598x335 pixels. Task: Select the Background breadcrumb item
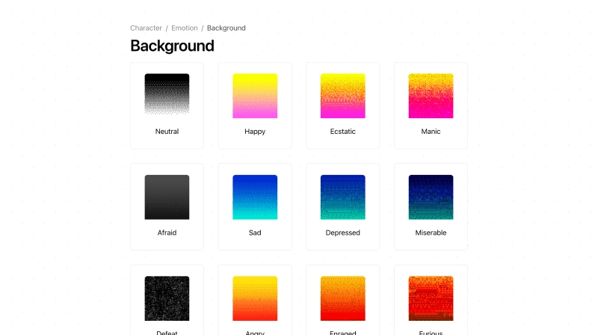pyautogui.click(x=226, y=28)
